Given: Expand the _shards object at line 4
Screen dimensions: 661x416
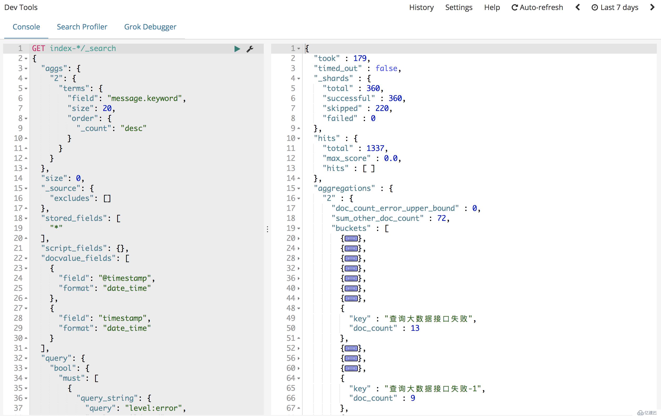Looking at the screenshot, I should [298, 78].
